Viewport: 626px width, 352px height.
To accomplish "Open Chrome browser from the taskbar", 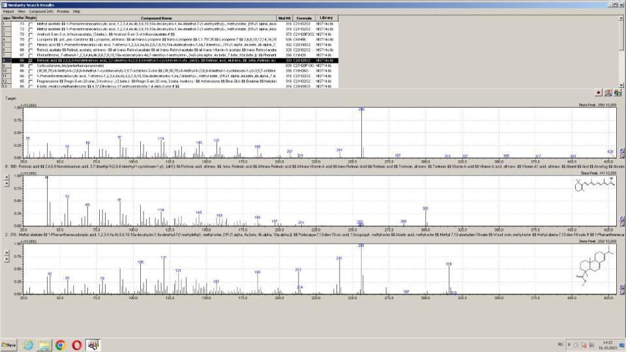I will [x=60, y=344].
